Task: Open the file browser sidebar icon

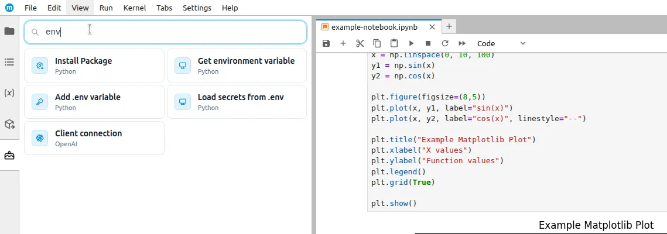Action: pos(9,31)
